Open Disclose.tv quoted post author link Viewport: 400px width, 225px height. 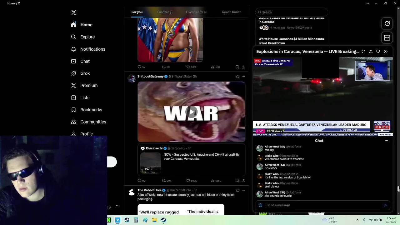pos(154,148)
